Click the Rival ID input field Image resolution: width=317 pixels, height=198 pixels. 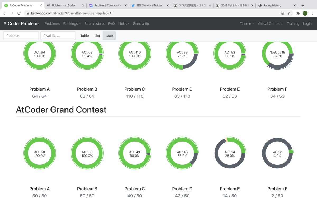[58, 36]
